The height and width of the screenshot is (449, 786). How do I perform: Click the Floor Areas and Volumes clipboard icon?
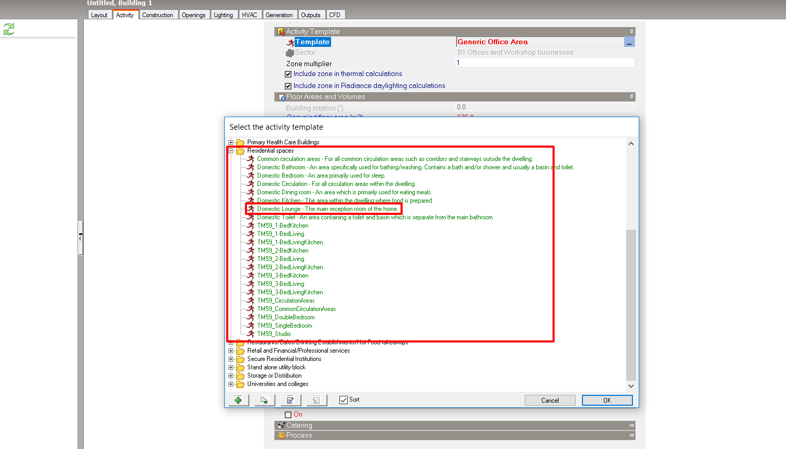(282, 97)
